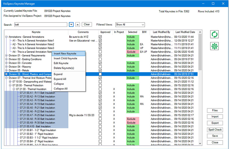Click the Import button

pyautogui.click(x=215, y=116)
